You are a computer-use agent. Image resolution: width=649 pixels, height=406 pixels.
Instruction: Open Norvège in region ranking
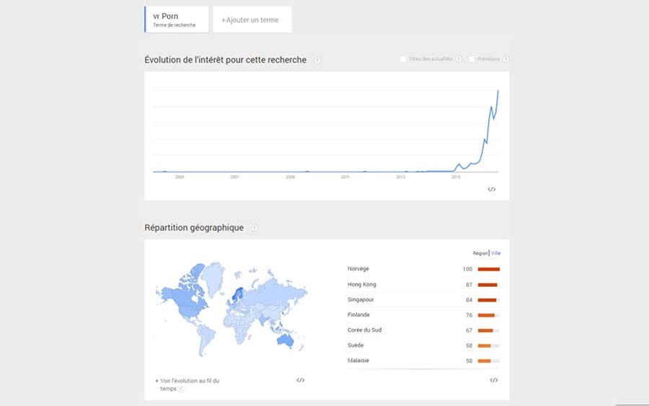click(358, 268)
